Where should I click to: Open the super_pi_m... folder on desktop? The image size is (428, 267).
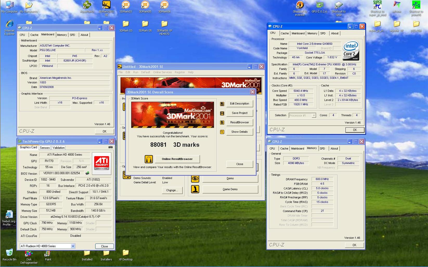(x=377, y=26)
